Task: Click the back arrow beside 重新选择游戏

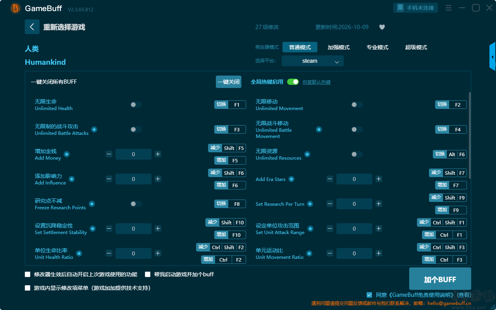Action: (x=32, y=27)
